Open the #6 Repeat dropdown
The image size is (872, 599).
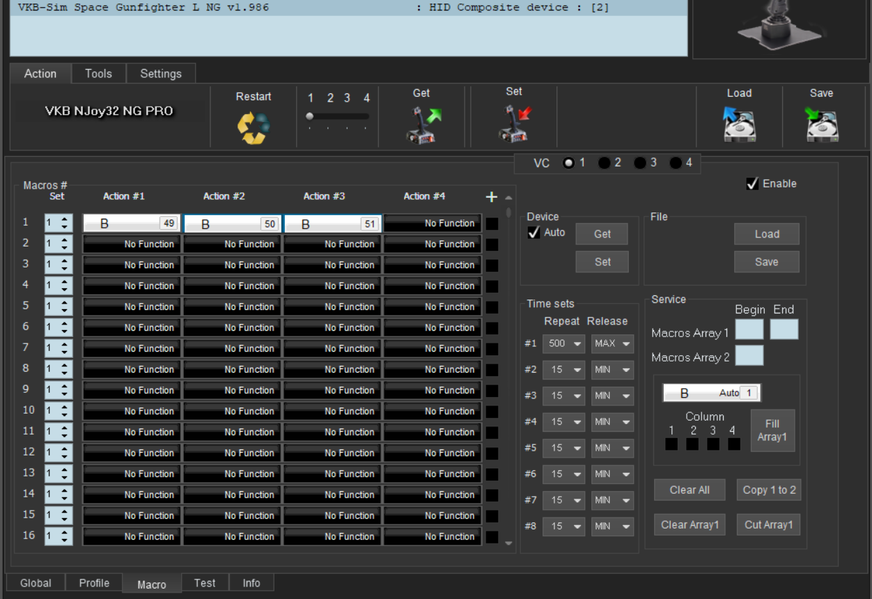(564, 474)
